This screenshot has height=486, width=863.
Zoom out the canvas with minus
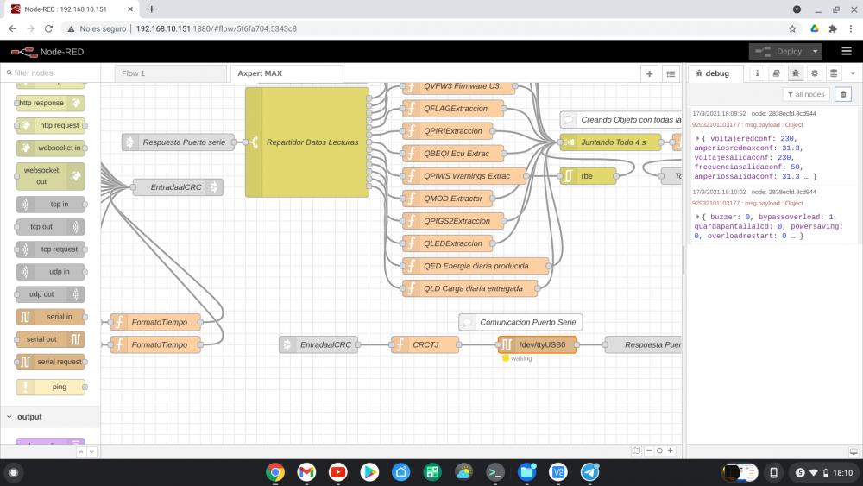point(649,451)
